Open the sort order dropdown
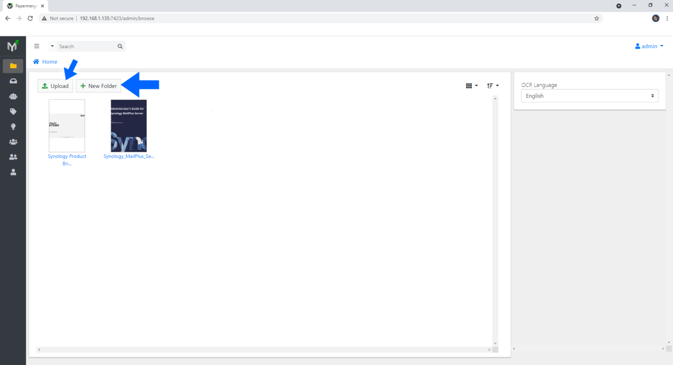This screenshot has width=673, height=365. click(x=492, y=85)
